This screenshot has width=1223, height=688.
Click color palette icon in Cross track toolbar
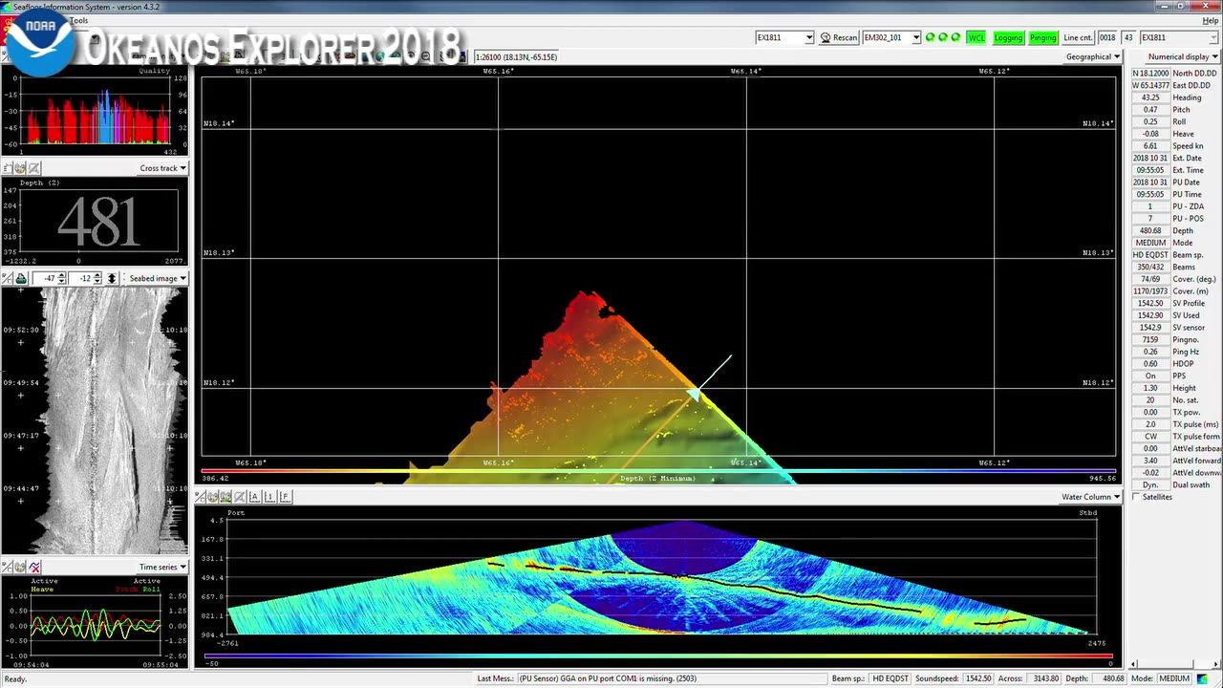click(20, 168)
